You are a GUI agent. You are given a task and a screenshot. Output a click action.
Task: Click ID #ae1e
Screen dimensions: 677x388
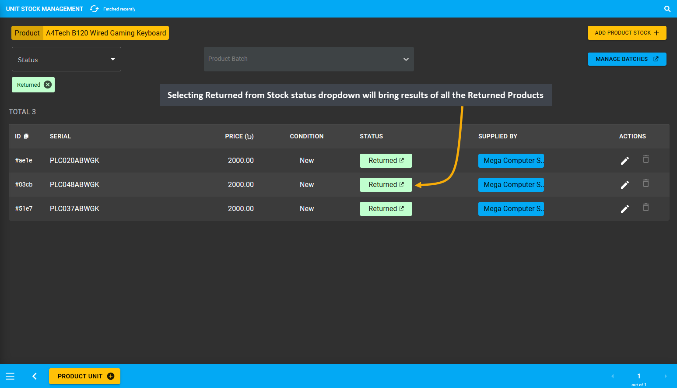[x=24, y=160]
